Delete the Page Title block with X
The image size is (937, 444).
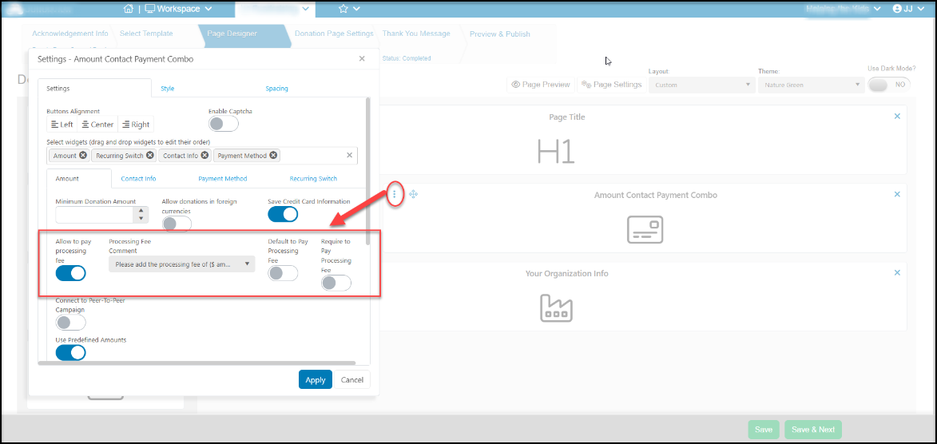897,116
